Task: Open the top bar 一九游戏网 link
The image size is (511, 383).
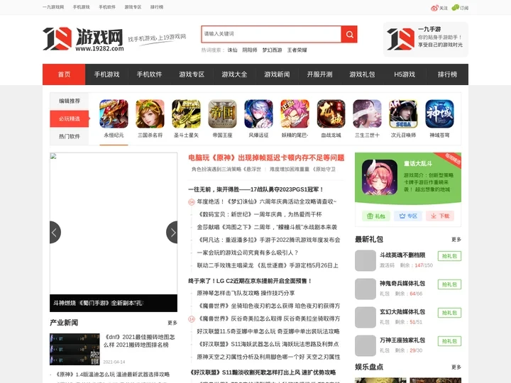Action: [53, 7]
